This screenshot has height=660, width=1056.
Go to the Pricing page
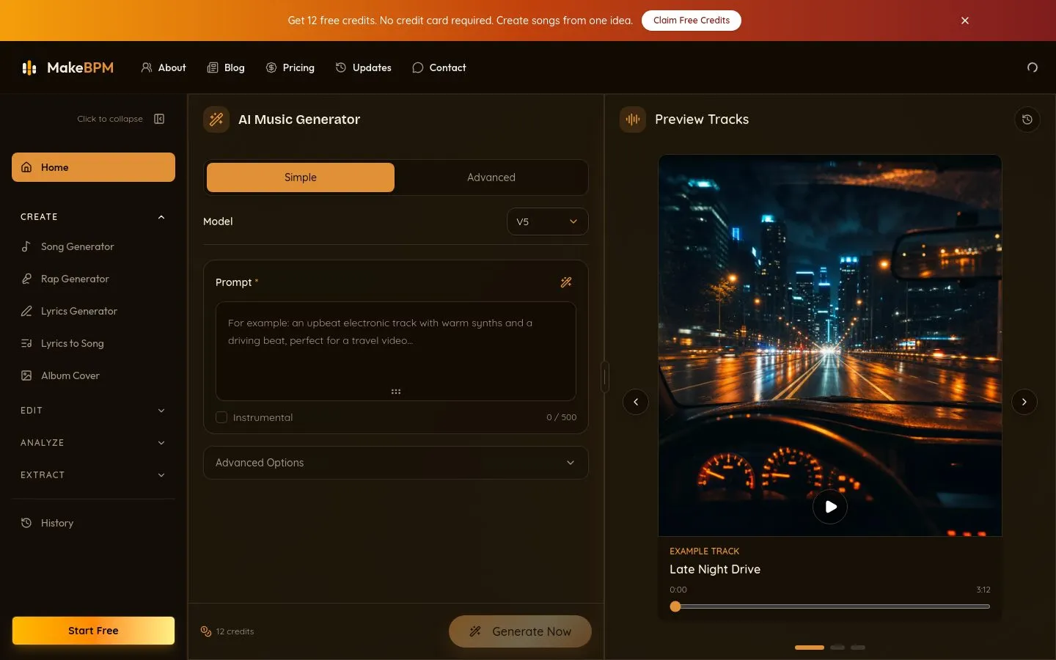(290, 67)
